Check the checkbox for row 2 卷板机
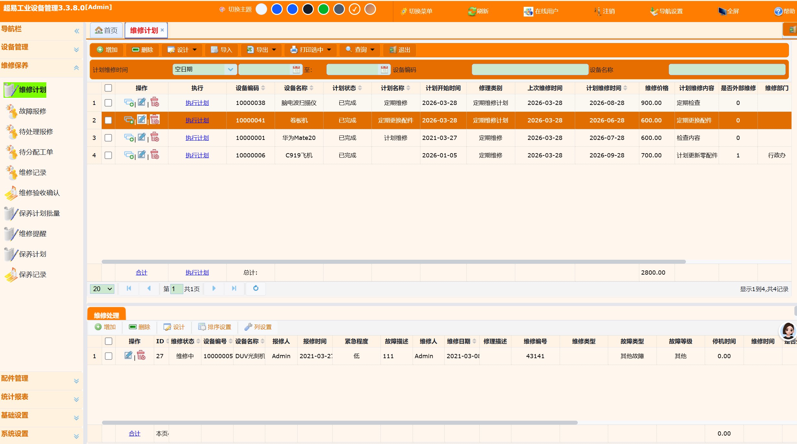The width and height of the screenshot is (797, 444). pyautogui.click(x=108, y=120)
